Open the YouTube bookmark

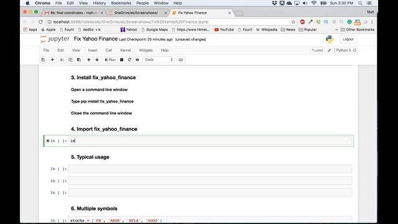point(224,29)
